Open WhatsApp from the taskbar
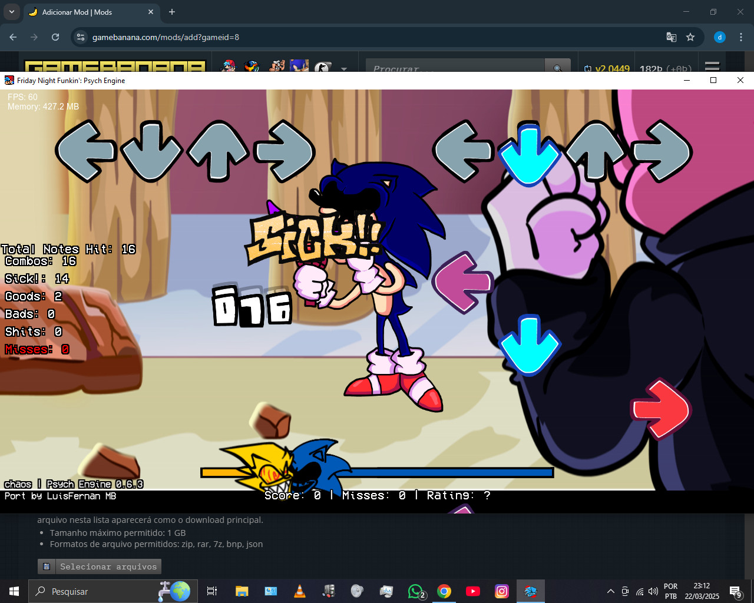Image resolution: width=754 pixels, height=603 pixels. [415, 591]
